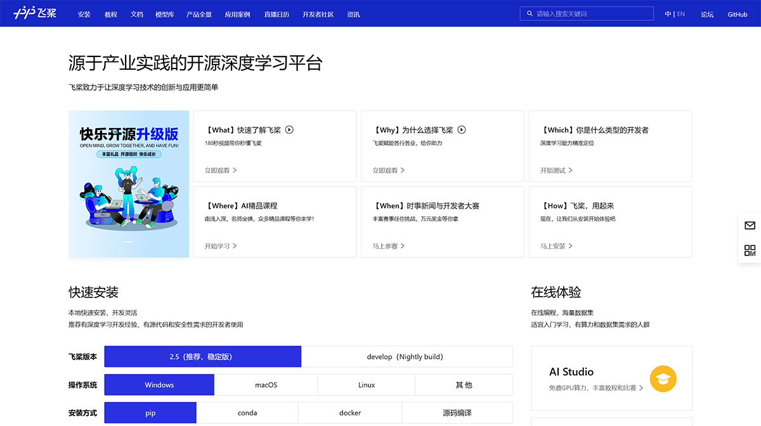Screen dimensions: 761x426
Task: Select conda as the install method
Action: point(247,413)
